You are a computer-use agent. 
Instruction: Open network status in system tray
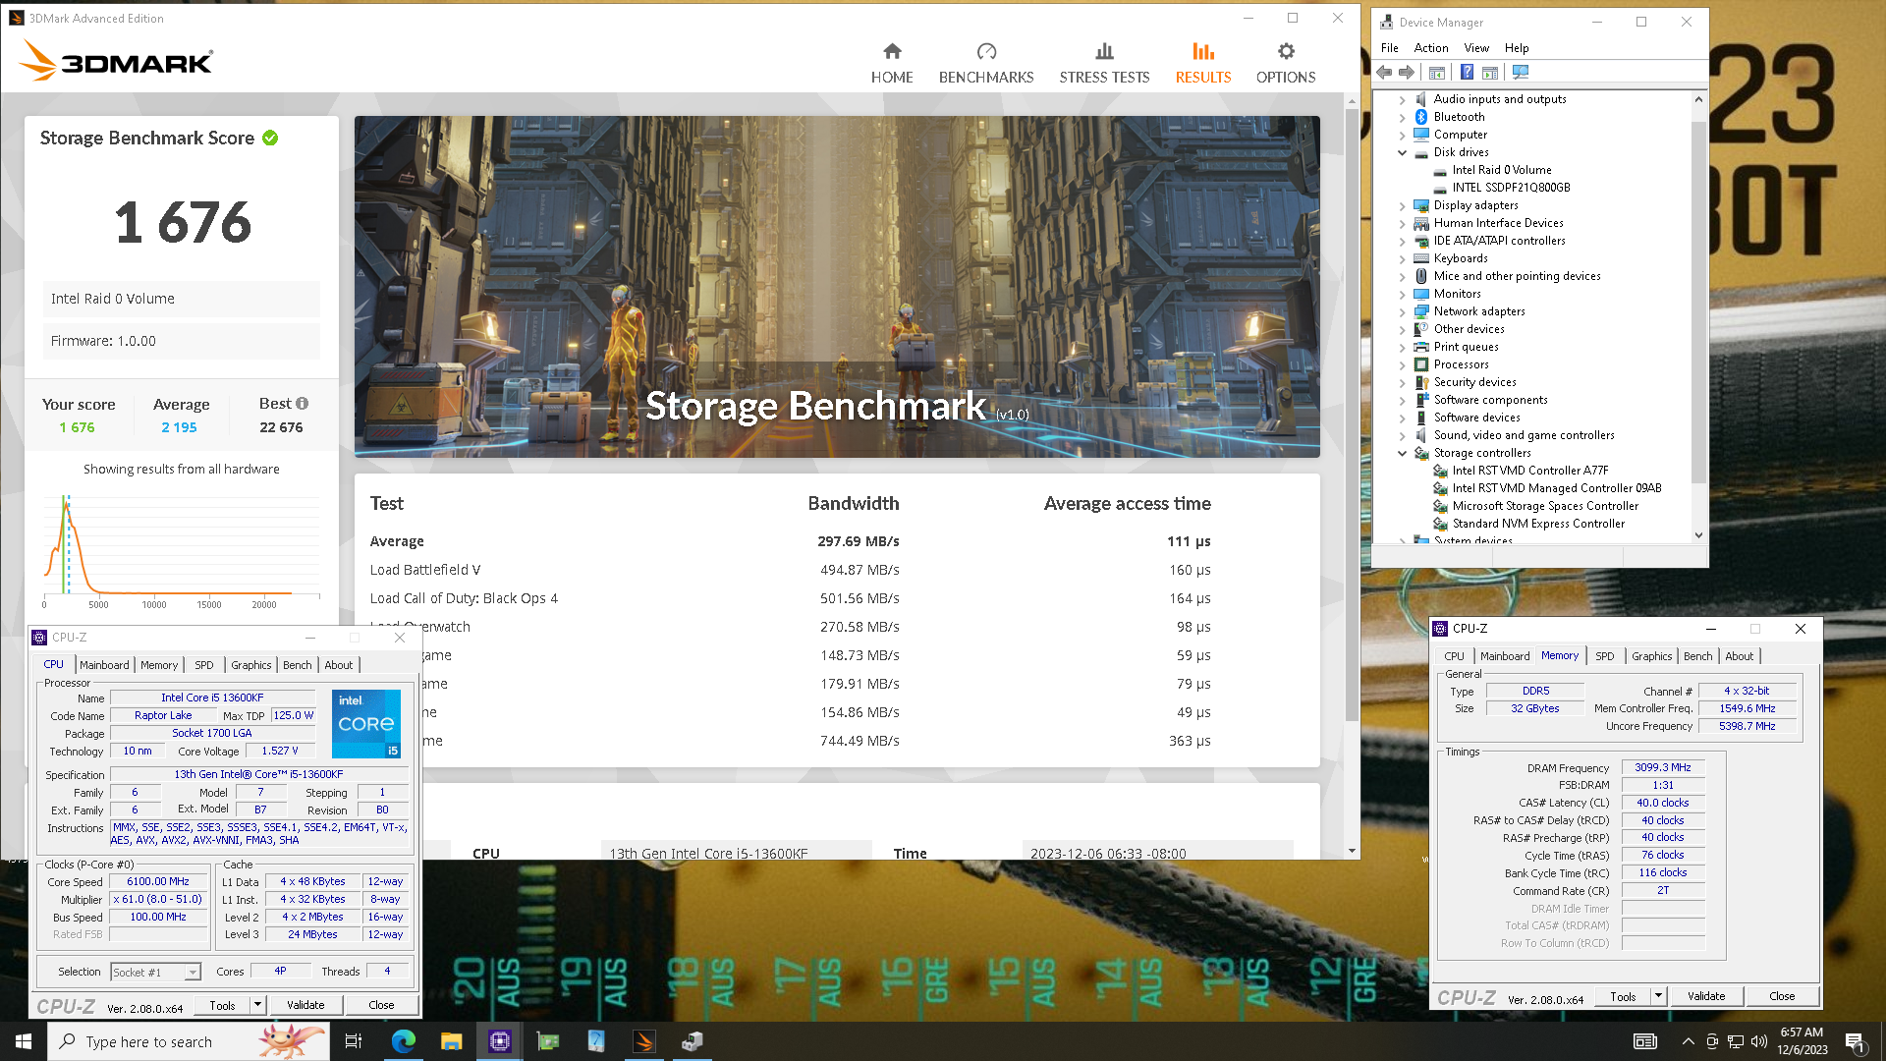click(1736, 1041)
